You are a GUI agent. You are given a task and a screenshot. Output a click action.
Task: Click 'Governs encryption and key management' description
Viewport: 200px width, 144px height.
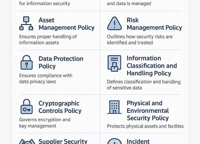click(x=45, y=123)
